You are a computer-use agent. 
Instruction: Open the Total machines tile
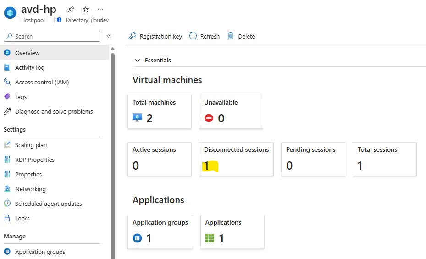point(160,111)
